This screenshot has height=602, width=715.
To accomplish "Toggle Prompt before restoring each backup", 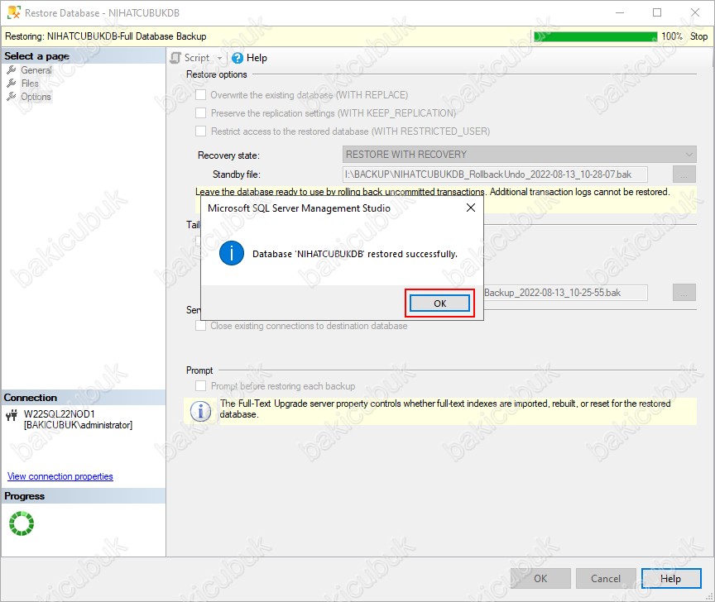I will (x=200, y=386).
